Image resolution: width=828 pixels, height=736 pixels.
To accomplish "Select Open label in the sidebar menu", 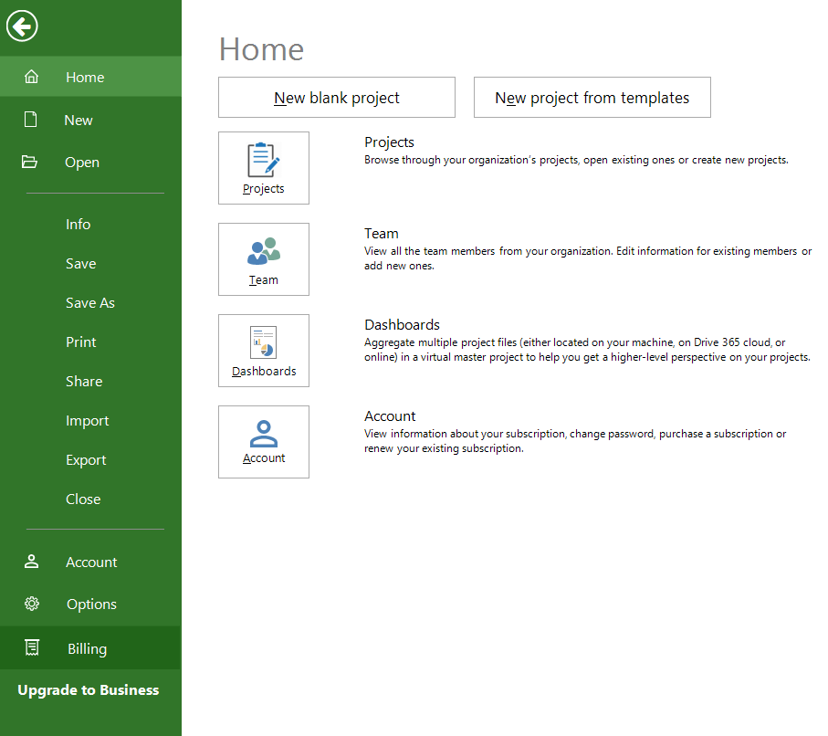I will click(82, 163).
